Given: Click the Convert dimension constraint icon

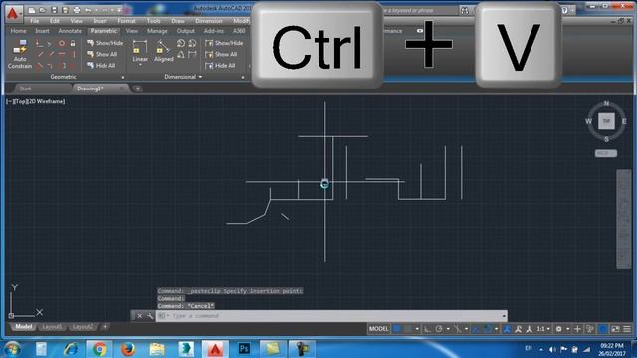Looking at the screenshot, I should pos(192,54).
